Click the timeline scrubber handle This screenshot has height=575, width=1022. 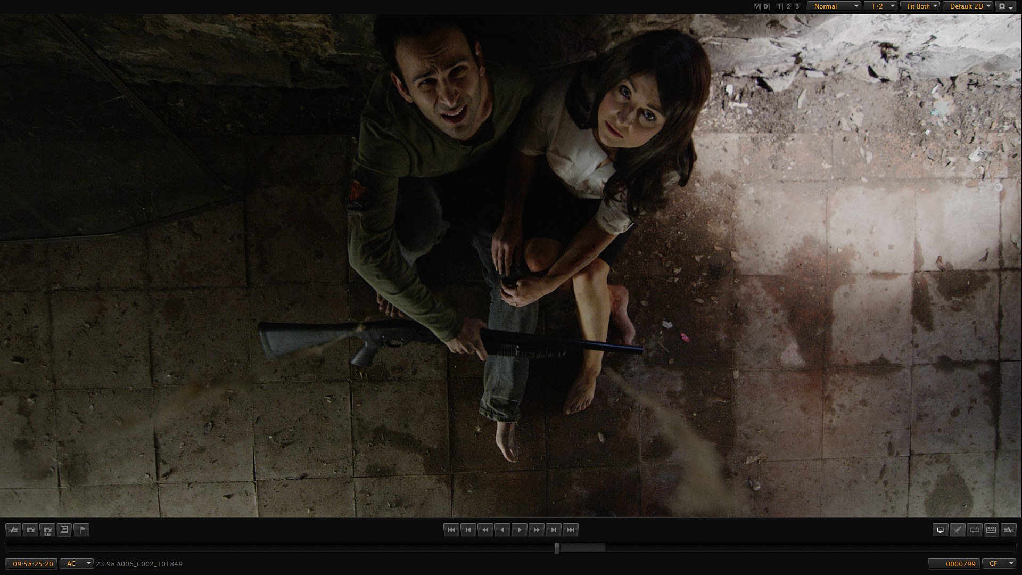[557, 548]
